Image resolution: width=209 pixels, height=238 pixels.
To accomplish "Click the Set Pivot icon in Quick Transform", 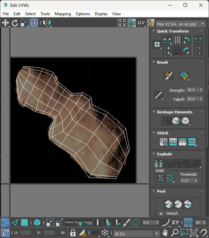I will coord(157,44).
